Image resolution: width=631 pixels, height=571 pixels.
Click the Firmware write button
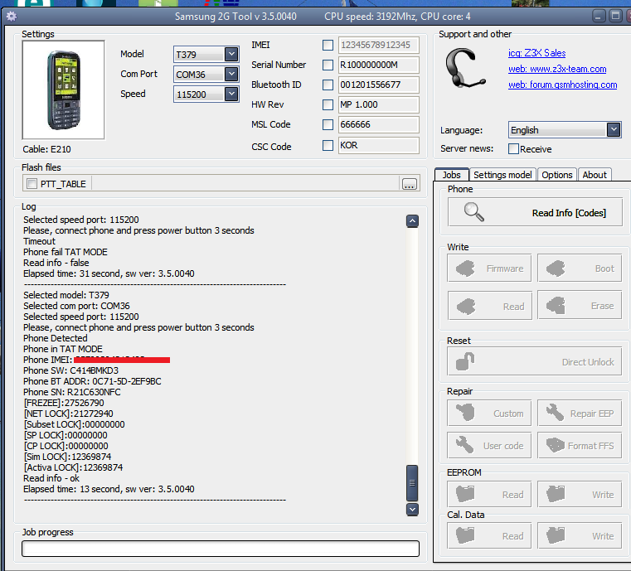point(489,268)
